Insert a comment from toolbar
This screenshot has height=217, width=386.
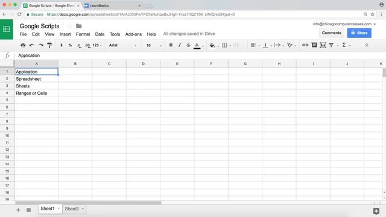coord(314,45)
